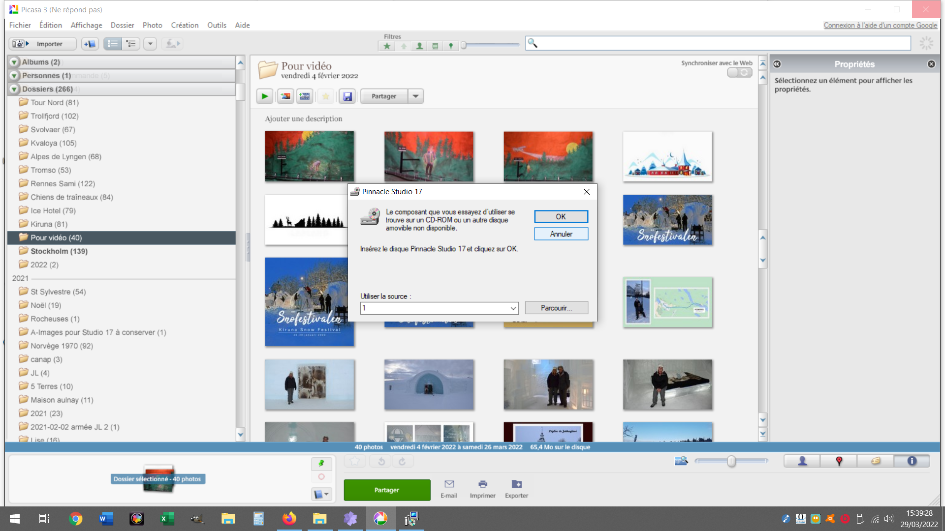The height and width of the screenshot is (531, 945).
Task: Filter photos showing faces
Action: (x=419, y=46)
